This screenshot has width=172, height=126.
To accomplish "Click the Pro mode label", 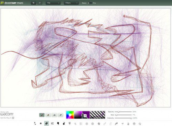I will click(94, 3).
